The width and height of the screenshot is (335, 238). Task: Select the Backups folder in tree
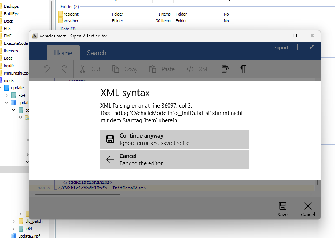pos(11,6)
